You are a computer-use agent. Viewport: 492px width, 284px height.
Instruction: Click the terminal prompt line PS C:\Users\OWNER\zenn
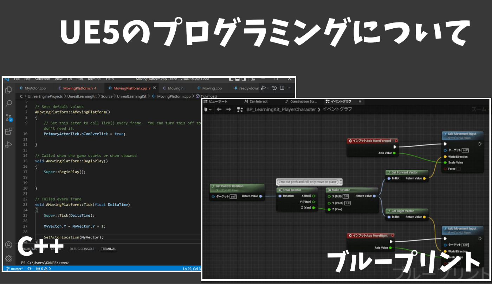45,263
